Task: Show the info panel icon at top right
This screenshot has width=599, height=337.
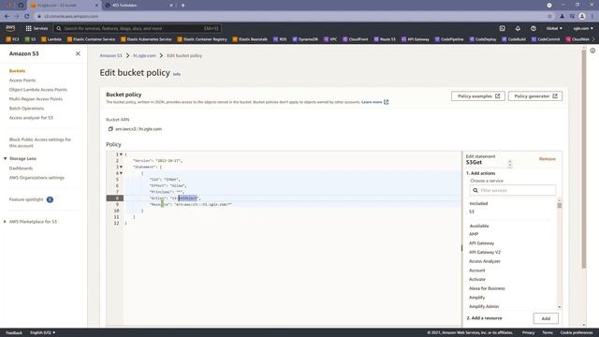Action: 592,51
